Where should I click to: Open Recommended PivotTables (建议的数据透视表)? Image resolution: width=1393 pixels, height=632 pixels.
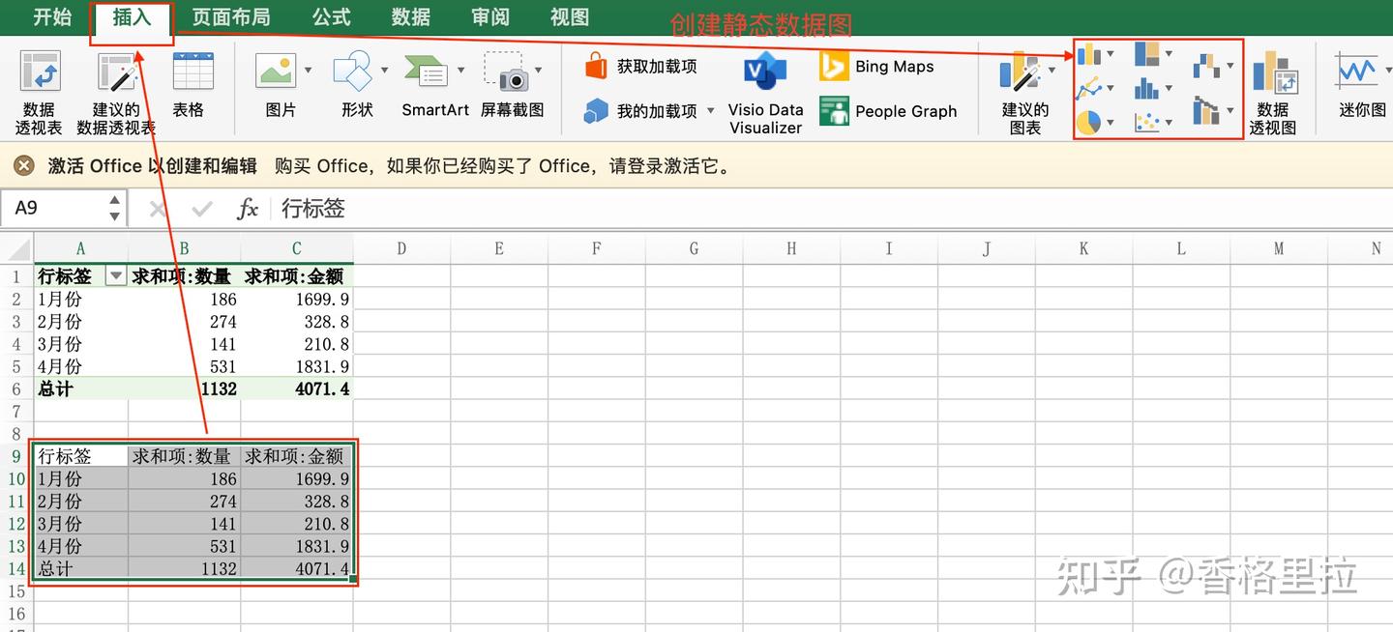[x=116, y=93]
